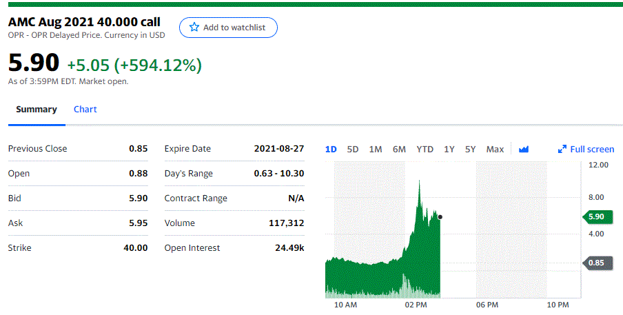Screen dimensions: 623x315
Task: Click the green 5.90 price marker on chart
Action: pos(598,217)
